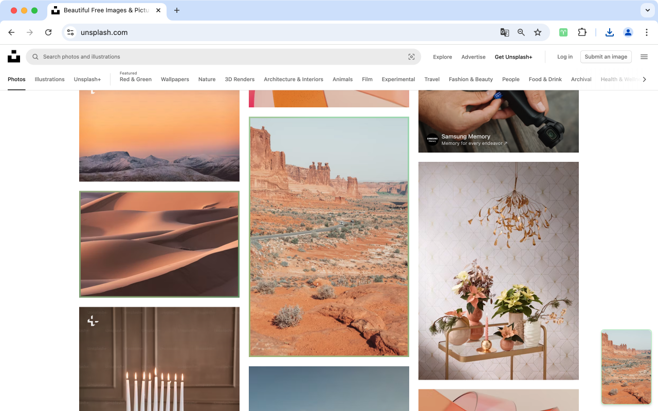The height and width of the screenshot is (411, 658).
Task: Open the Red & Green featured category
Action: pos(136,80)
